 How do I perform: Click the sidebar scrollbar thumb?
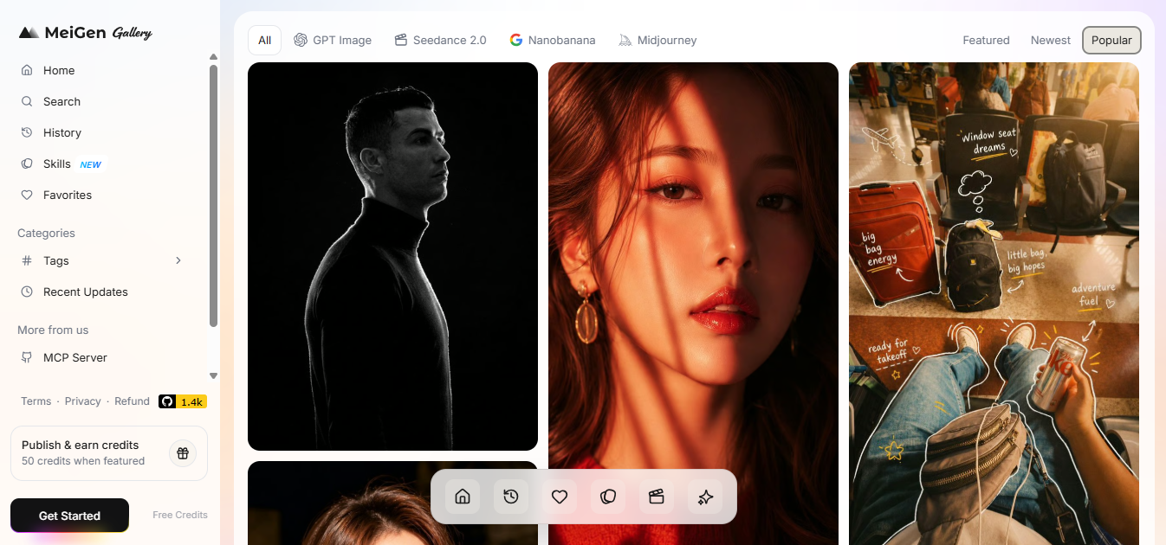[213, 196]
